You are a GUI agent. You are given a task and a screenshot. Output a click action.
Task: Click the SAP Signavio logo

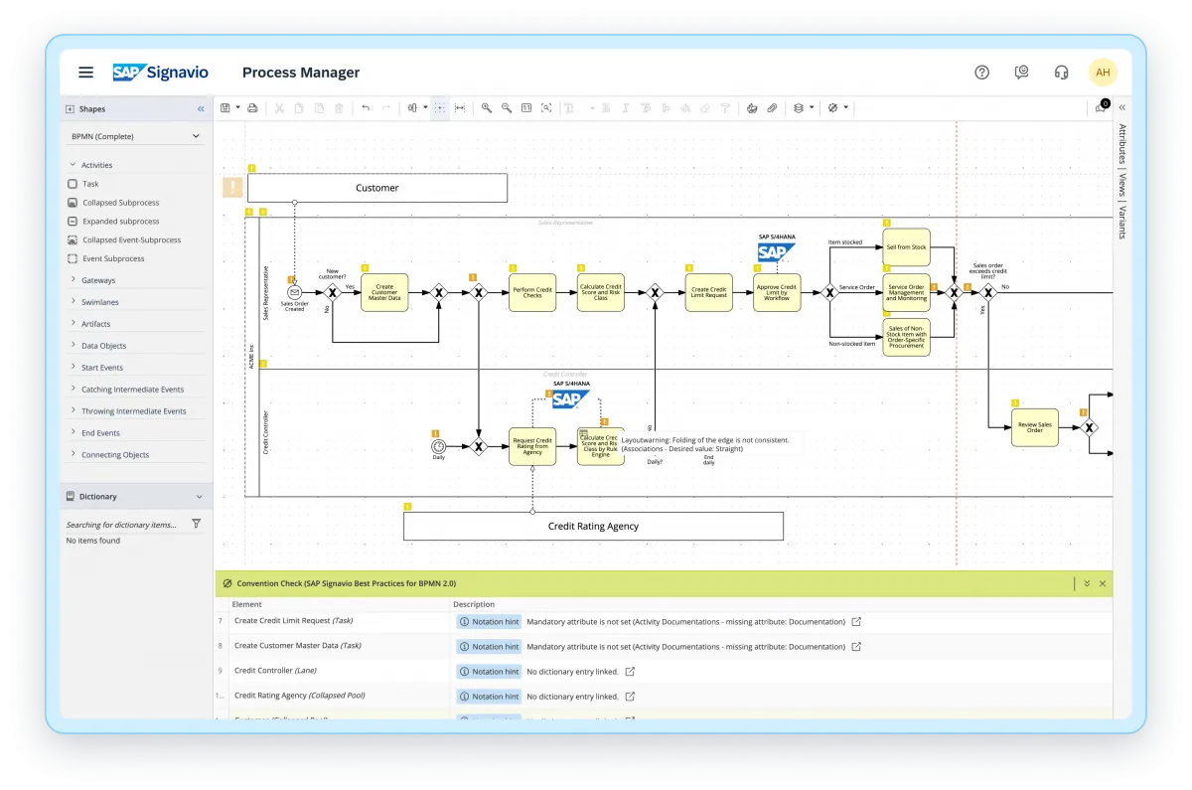pos(160,73)
